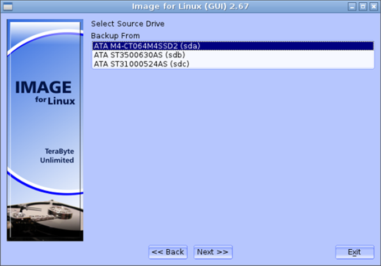Click empty space between the Next and Exit buttons

283,252
